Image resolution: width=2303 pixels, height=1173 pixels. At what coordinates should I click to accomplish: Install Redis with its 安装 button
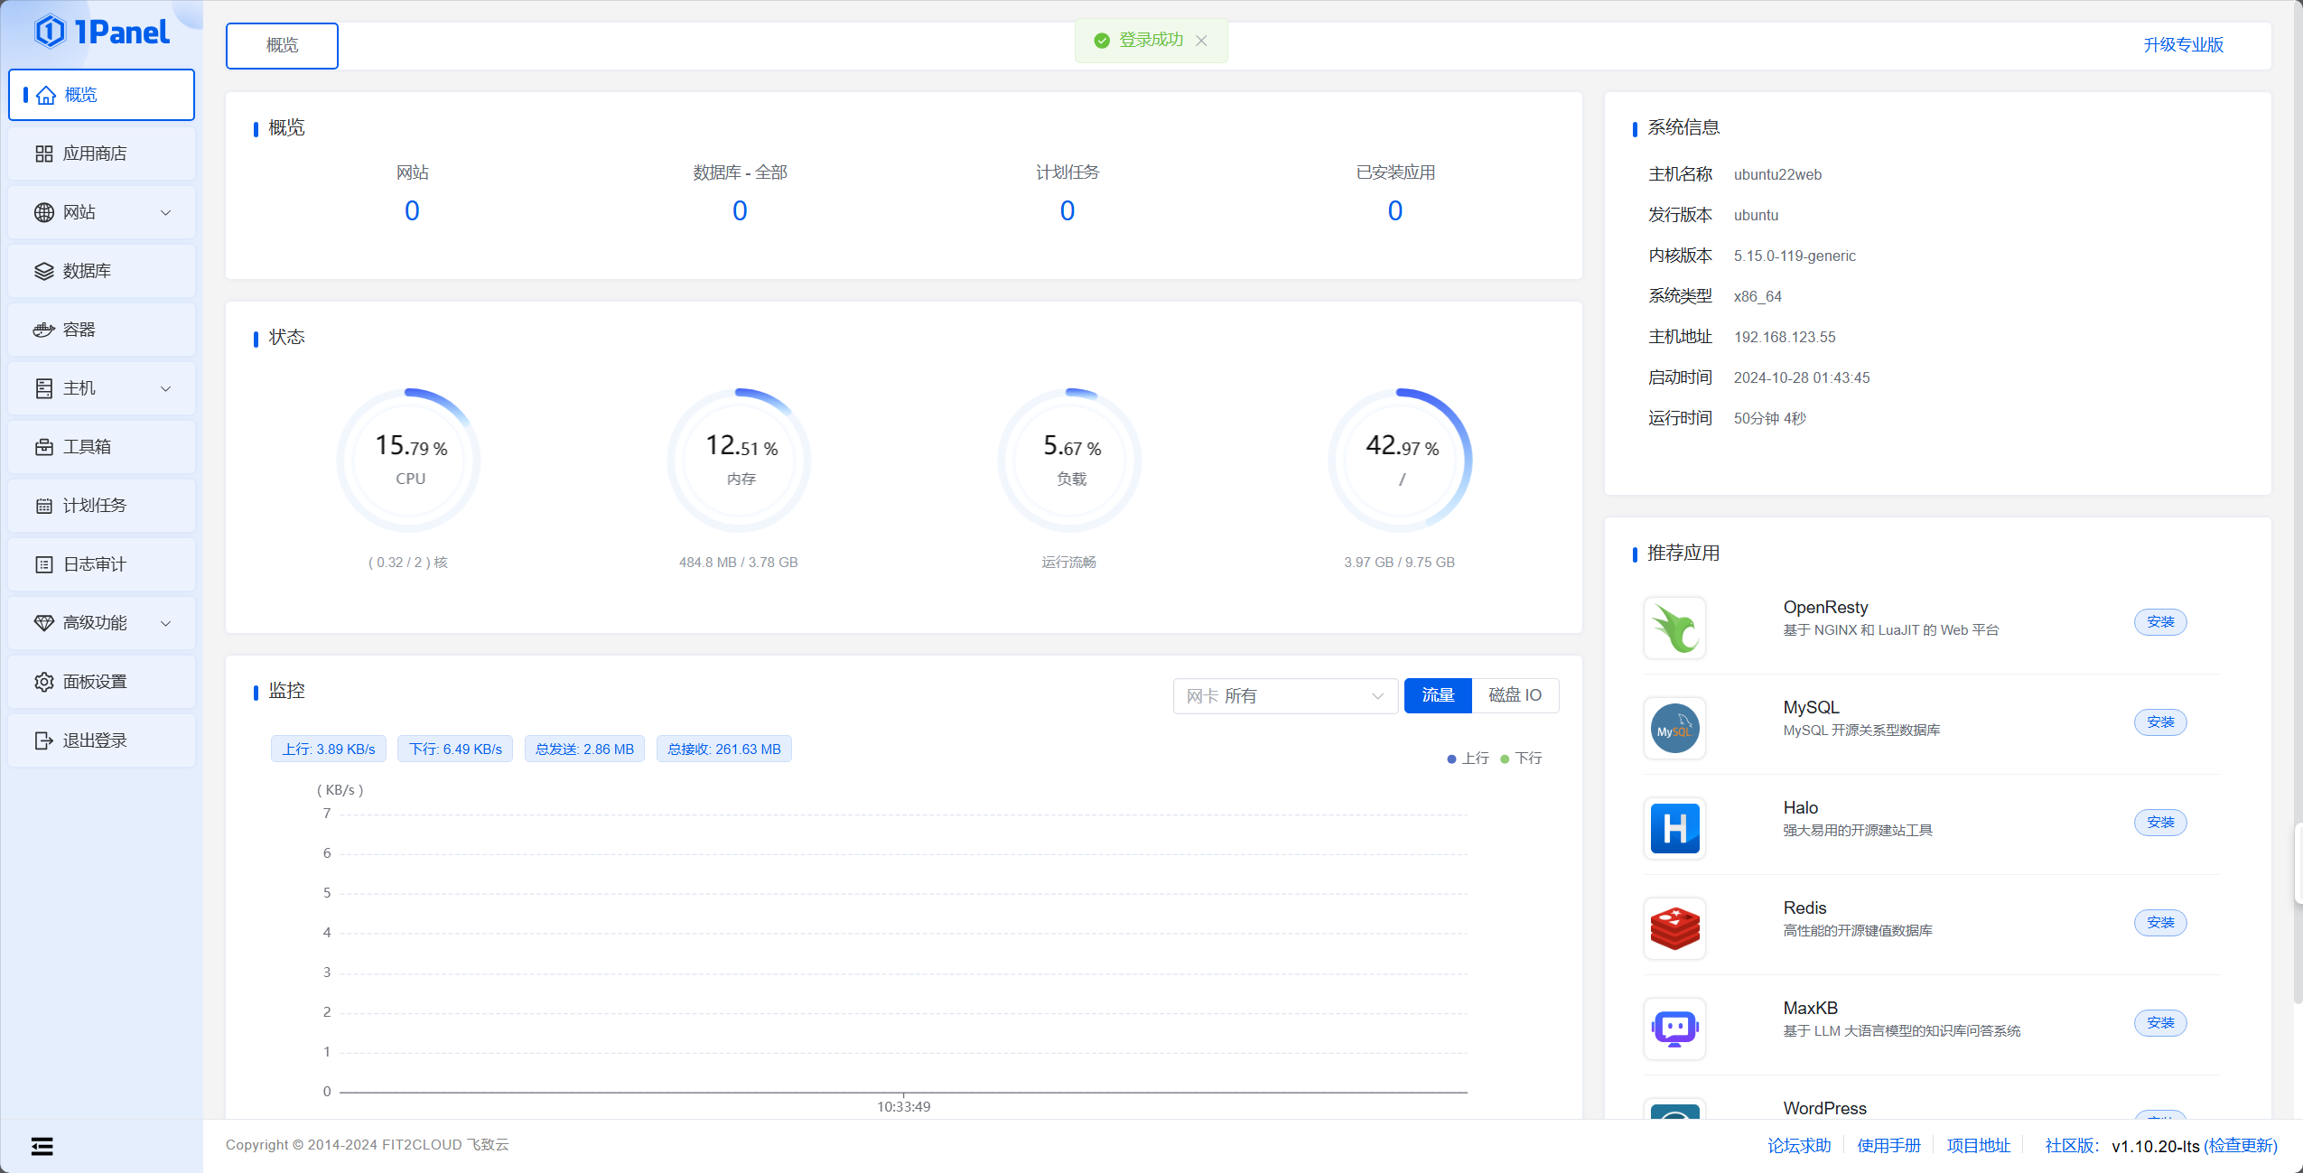(2159, 923)
